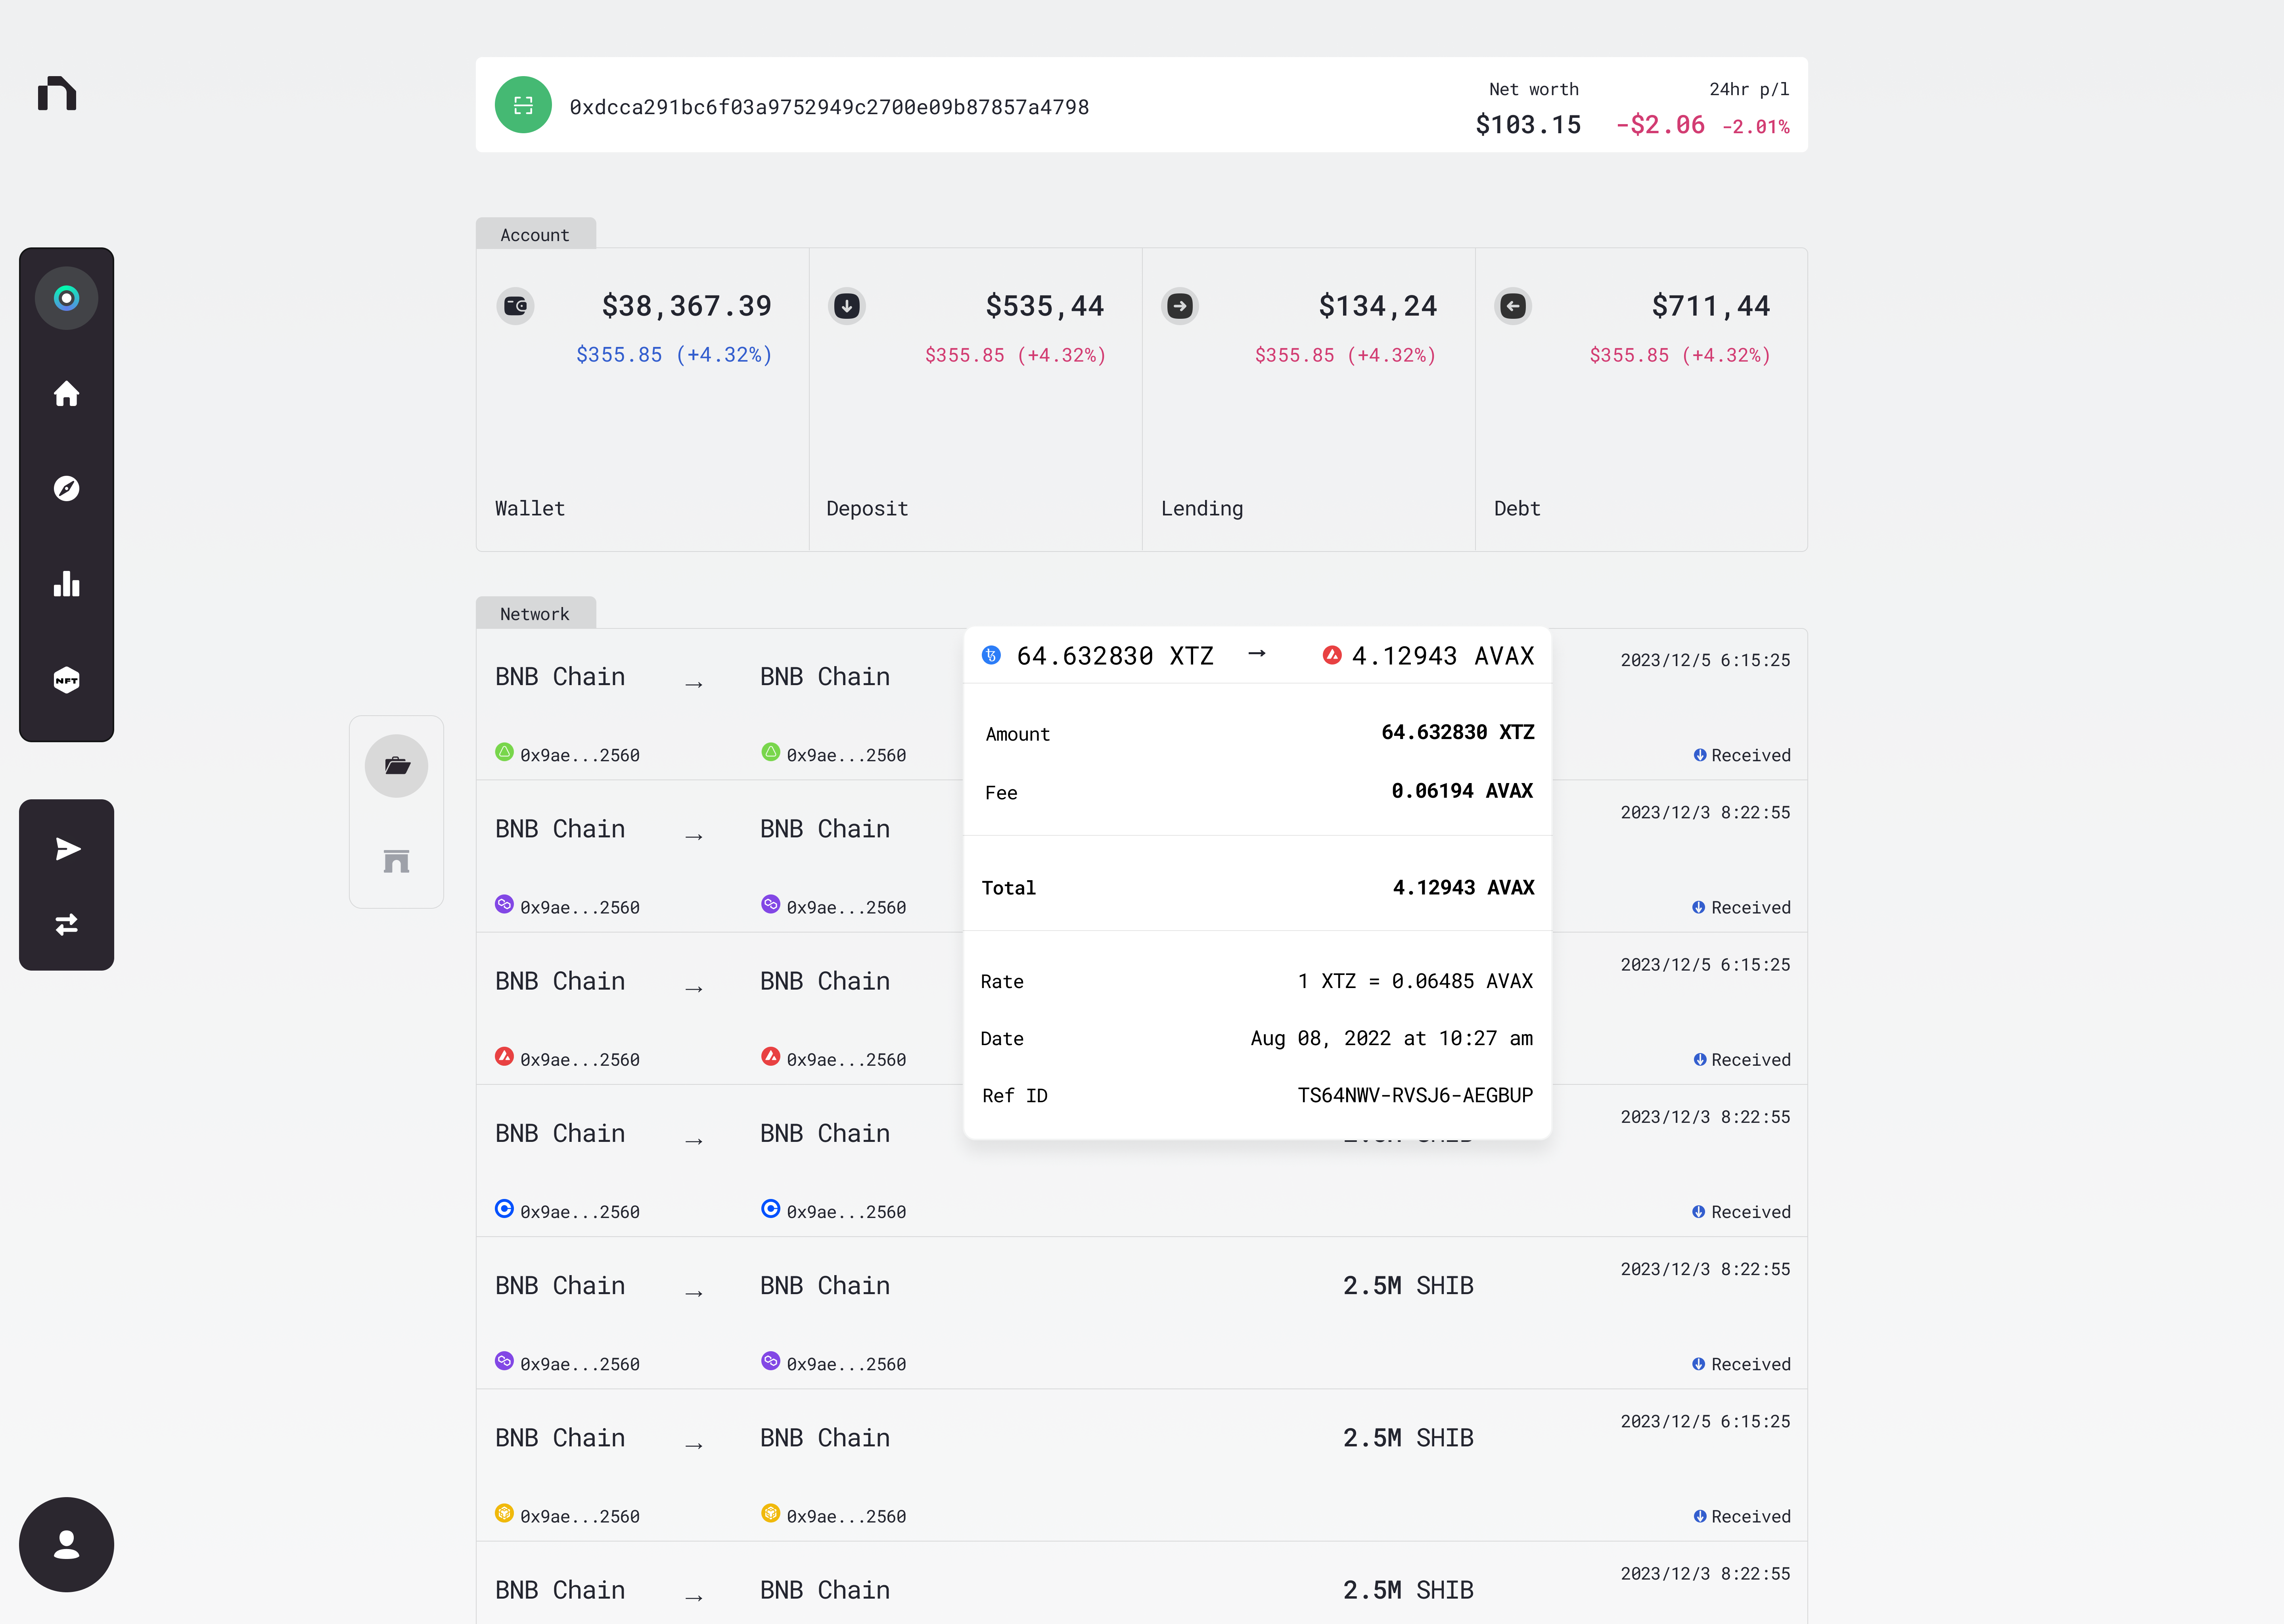This screenshot has width=2284, height=1624.
Task: Select the teal ring dashboard icon
Action: tap(66, 298)
